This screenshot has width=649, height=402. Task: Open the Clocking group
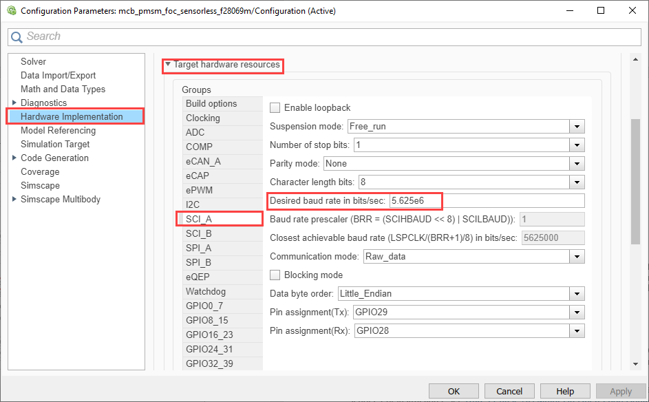coord(203,118)
